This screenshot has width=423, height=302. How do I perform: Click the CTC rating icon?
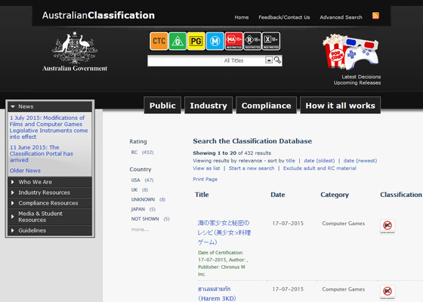point(159,41)
